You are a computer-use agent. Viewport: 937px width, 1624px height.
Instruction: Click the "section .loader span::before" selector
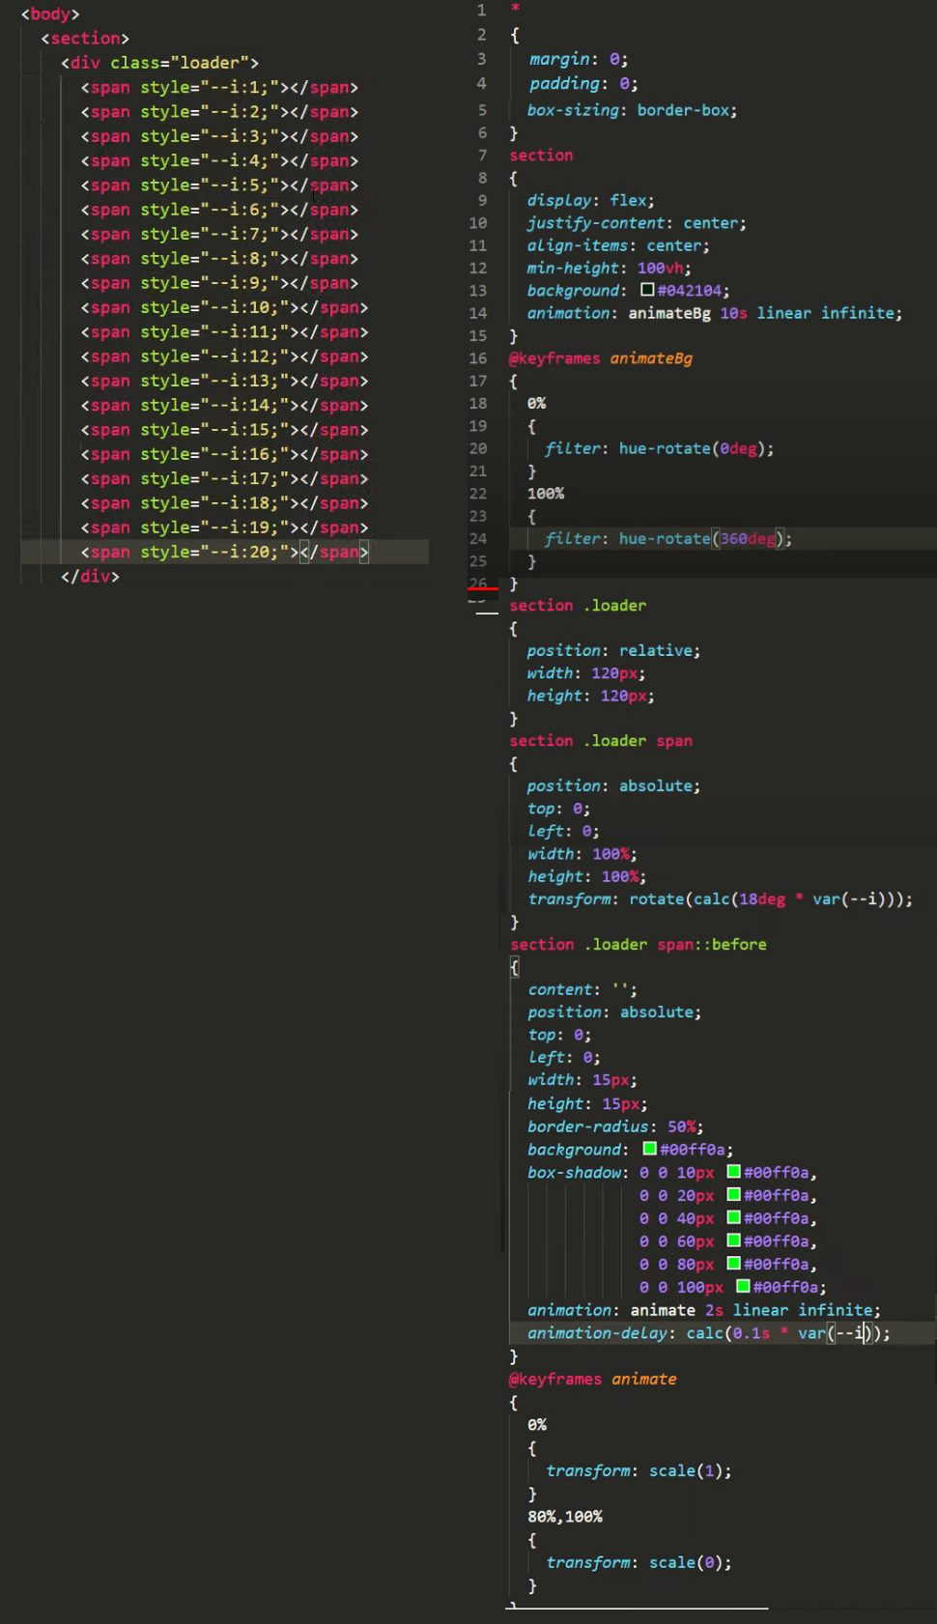[x=638, y=944]
